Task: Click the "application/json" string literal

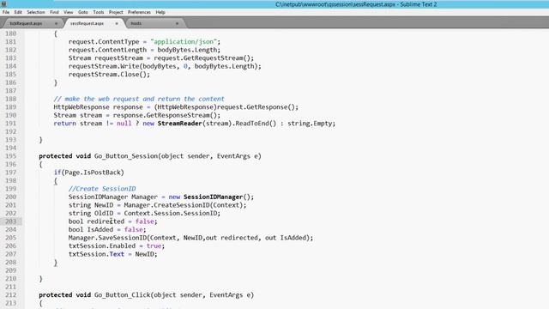Action: pyautogui.click(x=184, y=42)
